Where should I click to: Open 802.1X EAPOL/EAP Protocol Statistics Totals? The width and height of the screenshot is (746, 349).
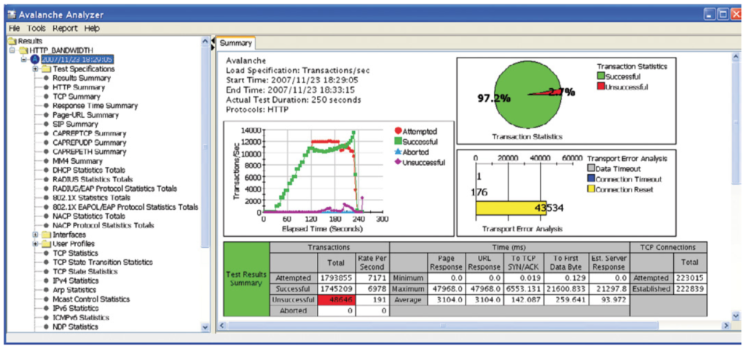click(125, 207)
